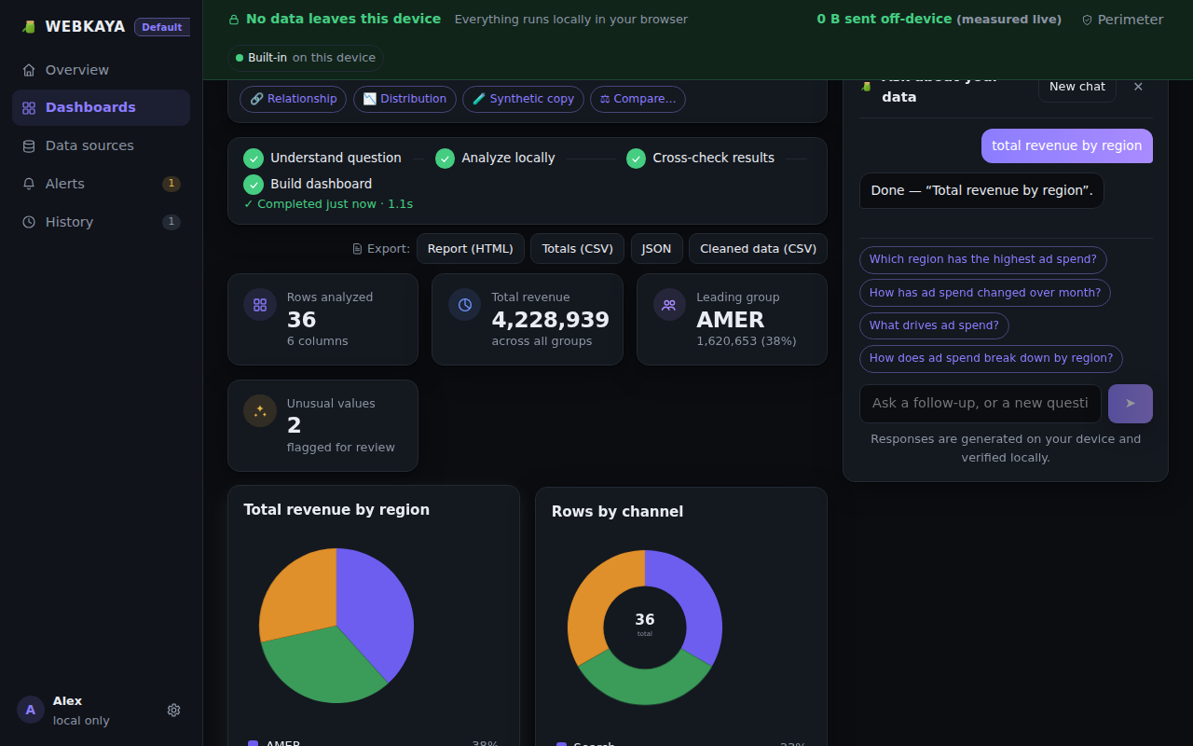Click 'Completed just now · 1.1s' status

coord(328,204)
